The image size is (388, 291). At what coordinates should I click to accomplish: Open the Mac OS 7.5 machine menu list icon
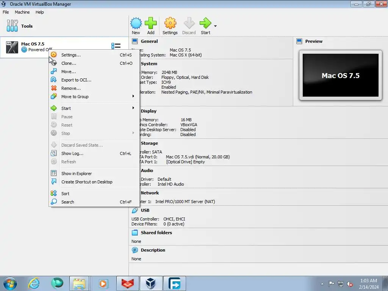coord(116,46)
